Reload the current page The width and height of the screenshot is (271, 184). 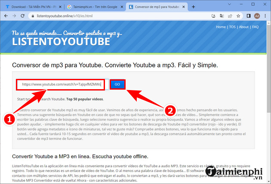(22, 16)
